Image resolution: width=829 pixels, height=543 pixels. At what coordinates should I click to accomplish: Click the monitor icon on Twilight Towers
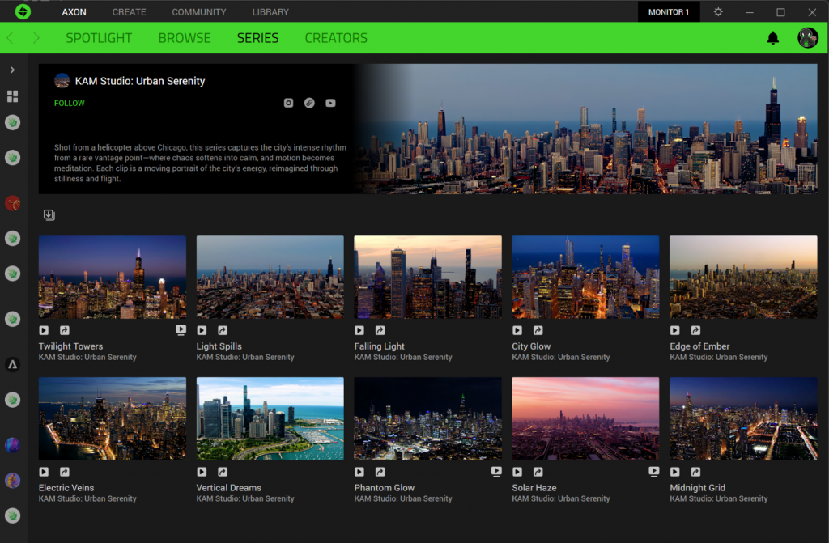(x=181, y=330)
